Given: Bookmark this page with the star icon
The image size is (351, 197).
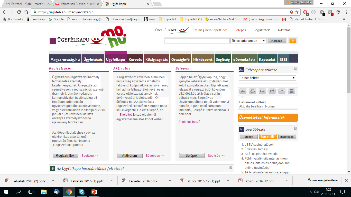Looking at the screenshot, I should (x=297, y=12).
